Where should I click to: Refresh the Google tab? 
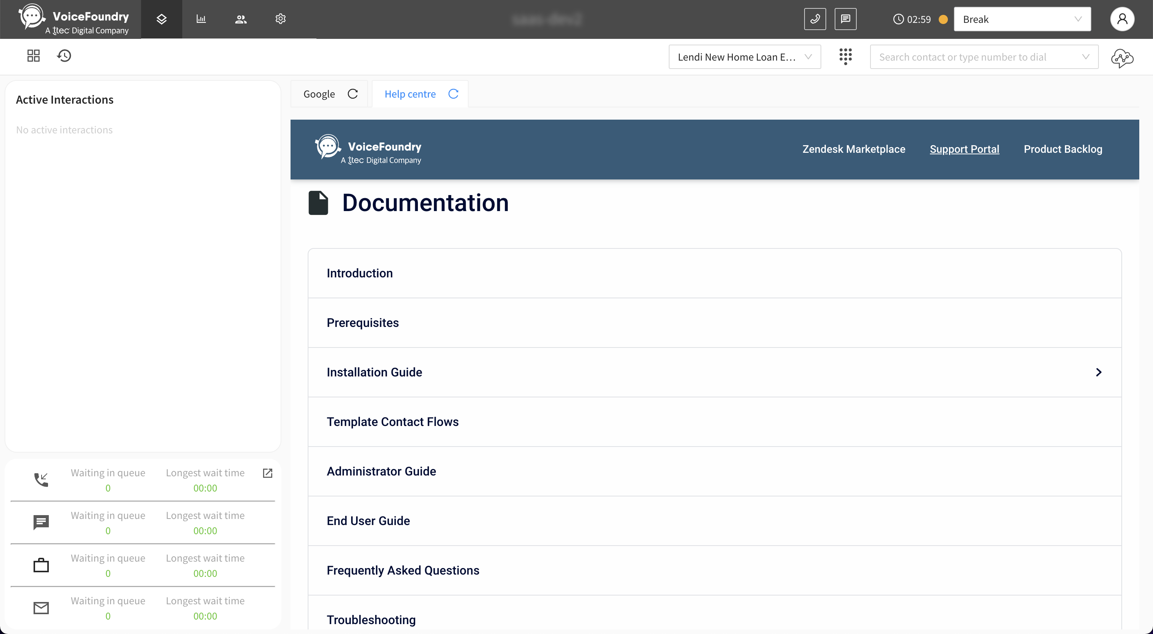(x=353, y=93)
